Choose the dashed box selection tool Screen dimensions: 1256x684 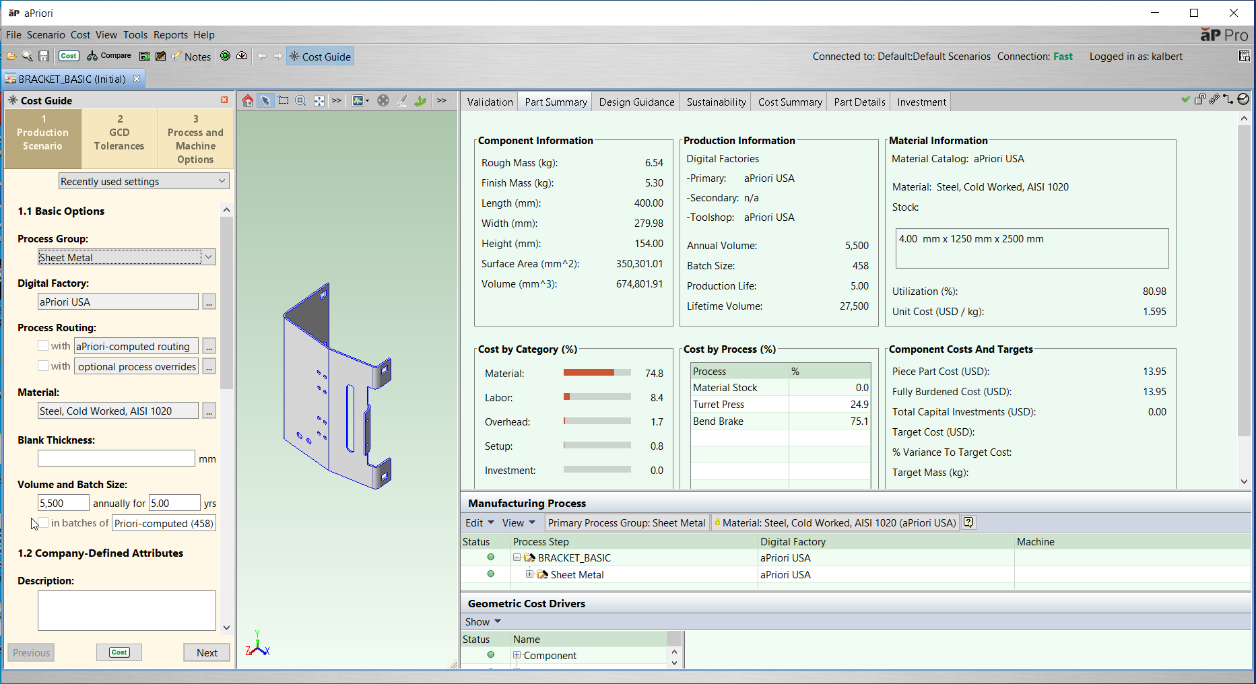(284, 100)
